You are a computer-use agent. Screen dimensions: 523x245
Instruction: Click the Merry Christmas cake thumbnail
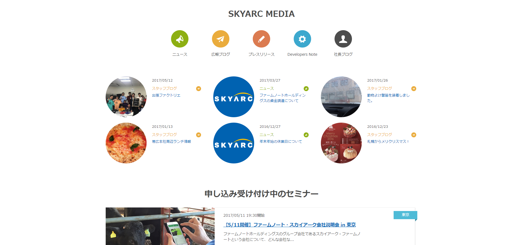pyautogui.click(x=341, y=143)
